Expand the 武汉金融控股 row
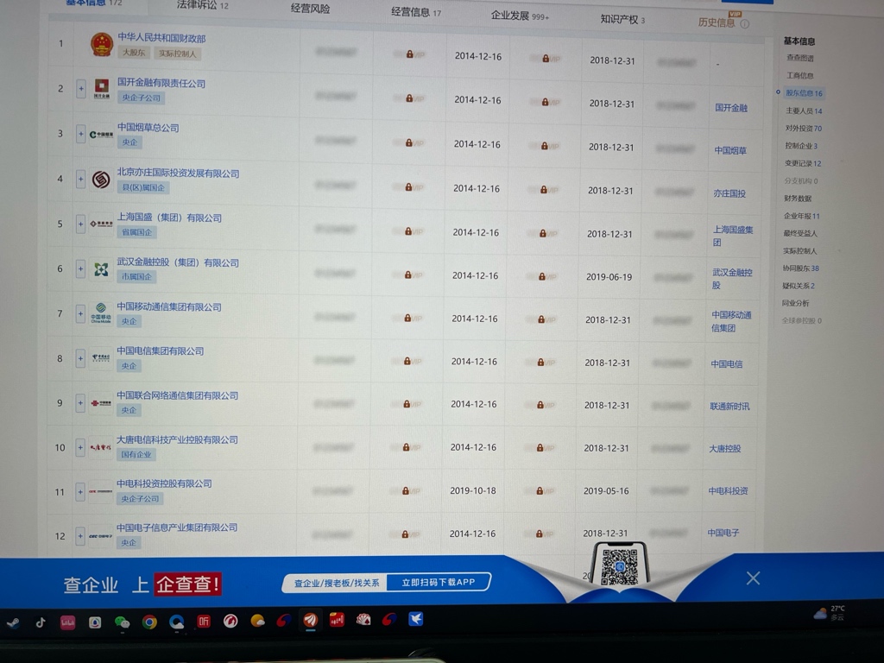884x663 pixels. (x=80, y=269)
